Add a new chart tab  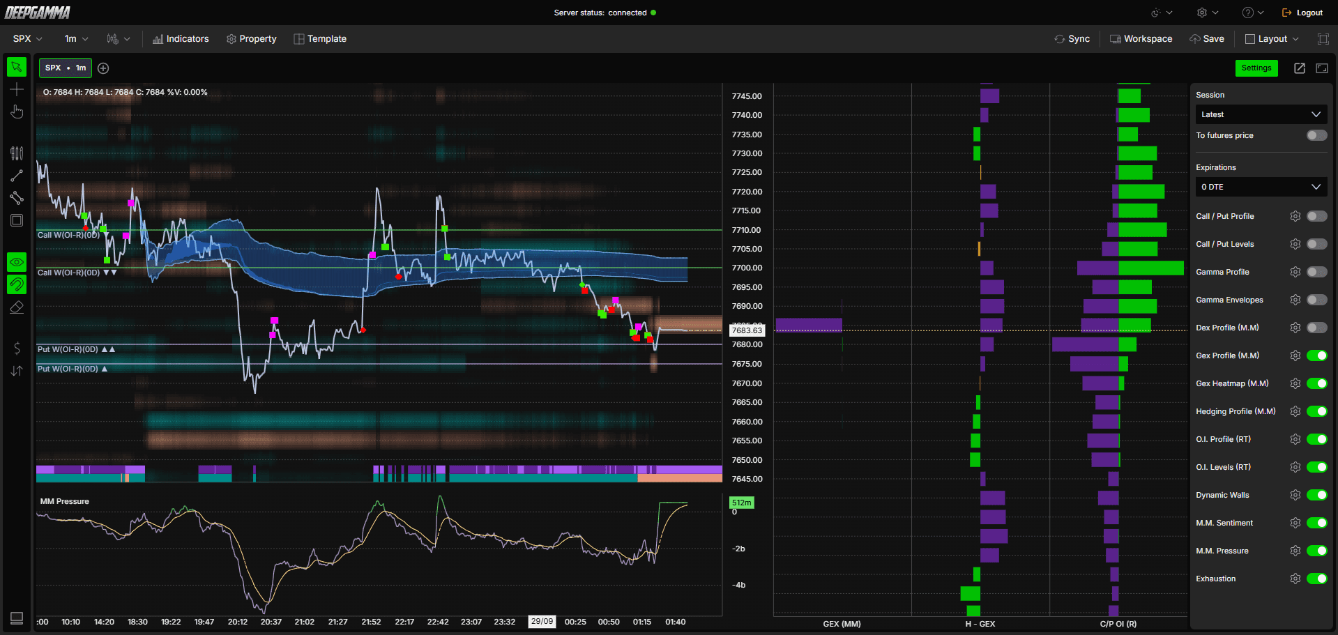click(103, 68)
